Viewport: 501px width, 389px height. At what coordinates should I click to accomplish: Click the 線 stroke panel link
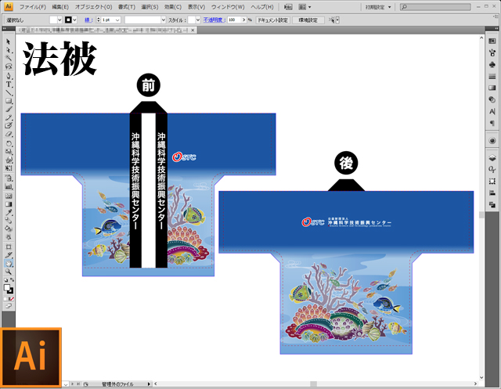coord(88,20)
